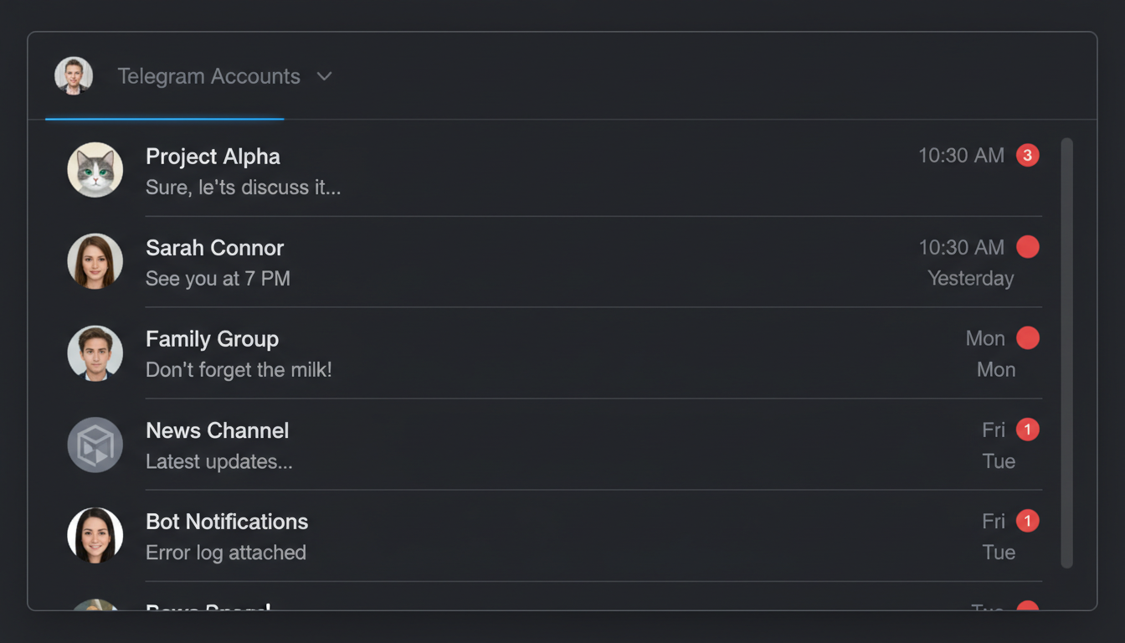The image size is (1125, 643).
Task: Expand the Telegram Accounts dropdown chevron
Action: (325, 77)
